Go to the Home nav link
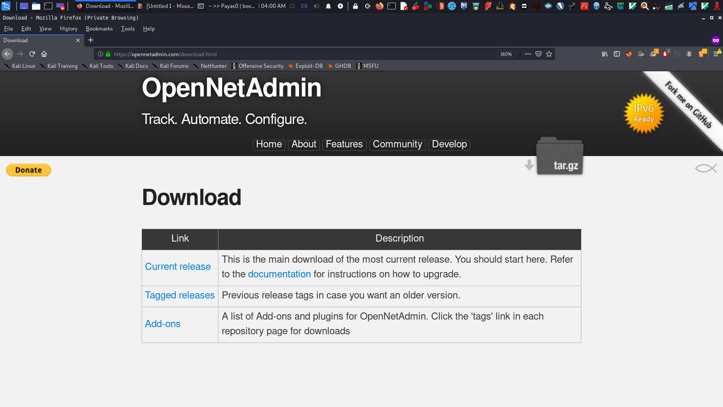Image resolution: width=723 pixels, height=407 pixels. point(269,144)
